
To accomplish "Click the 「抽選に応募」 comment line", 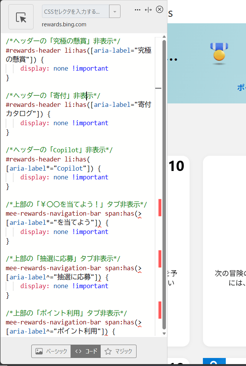I will (63, 259).
